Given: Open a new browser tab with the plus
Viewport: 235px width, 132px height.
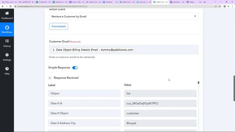Looking at the screenshot, I should (x=205, y=2).
